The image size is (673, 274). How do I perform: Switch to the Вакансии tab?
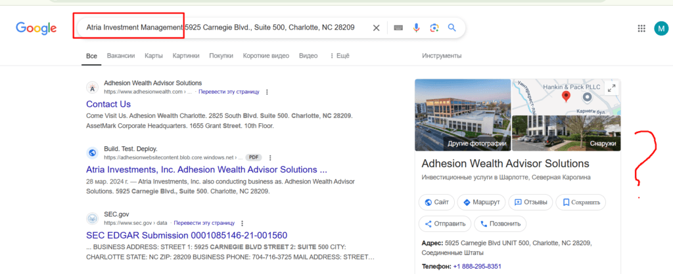click(121, 56)
